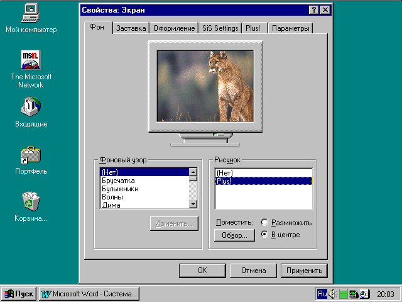Select Волны pattern

click(x=144, y=197)
